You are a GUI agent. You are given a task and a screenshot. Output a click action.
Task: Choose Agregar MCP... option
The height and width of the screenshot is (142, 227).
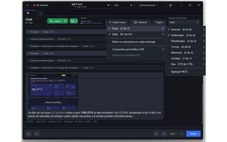click(186, 72)
